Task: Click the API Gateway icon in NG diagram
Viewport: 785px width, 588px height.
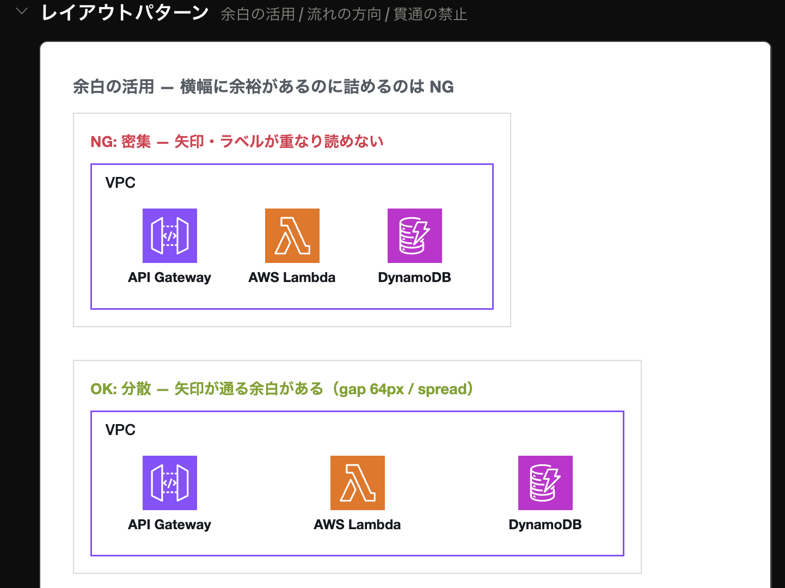Action: [170, 236]
